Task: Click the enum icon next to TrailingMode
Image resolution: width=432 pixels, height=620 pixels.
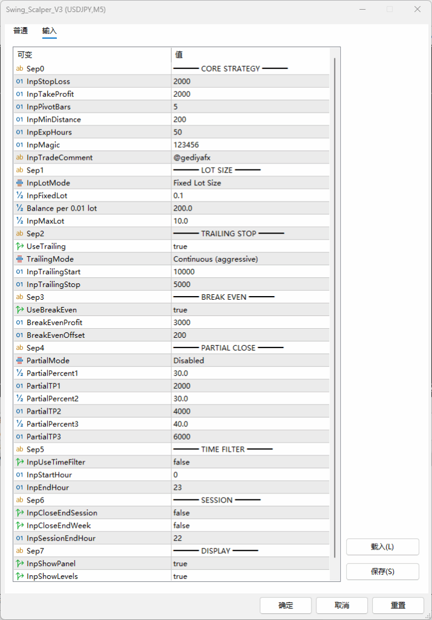Action: point(19,260)
